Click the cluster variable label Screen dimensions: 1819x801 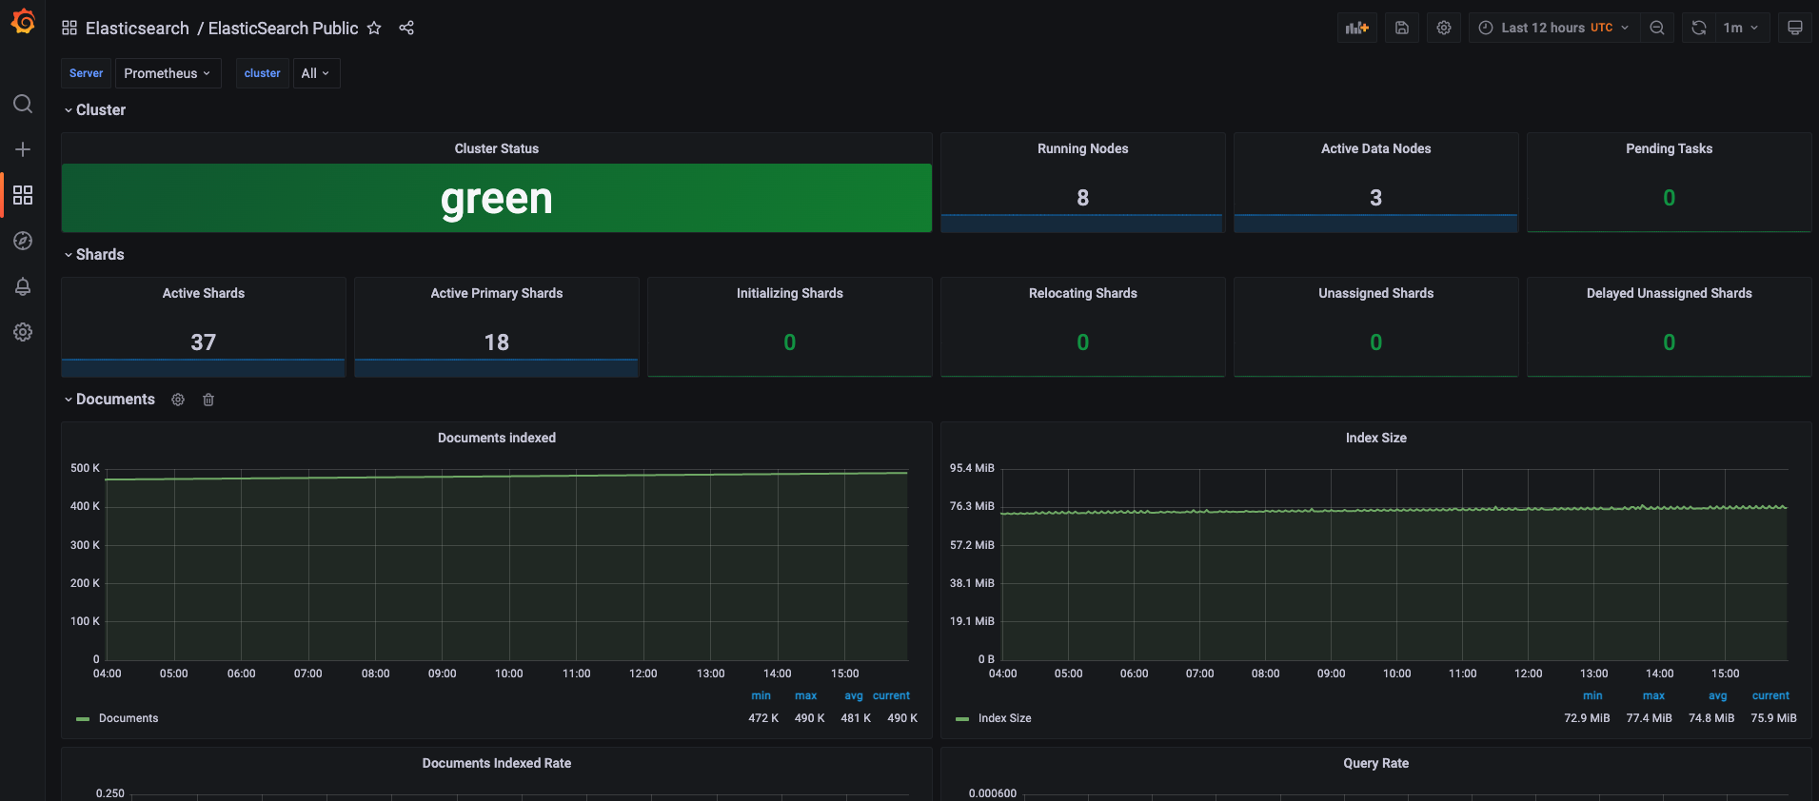263,73
